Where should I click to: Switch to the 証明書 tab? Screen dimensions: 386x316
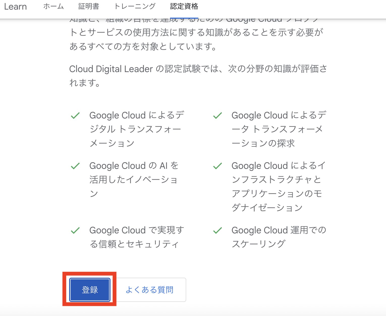[x=89, y=6]
